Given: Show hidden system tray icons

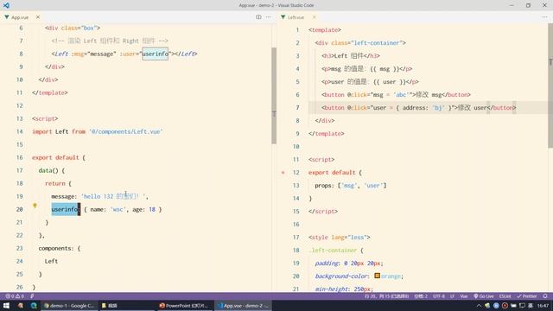Looking at the screenshot, I should pos(479,306).
